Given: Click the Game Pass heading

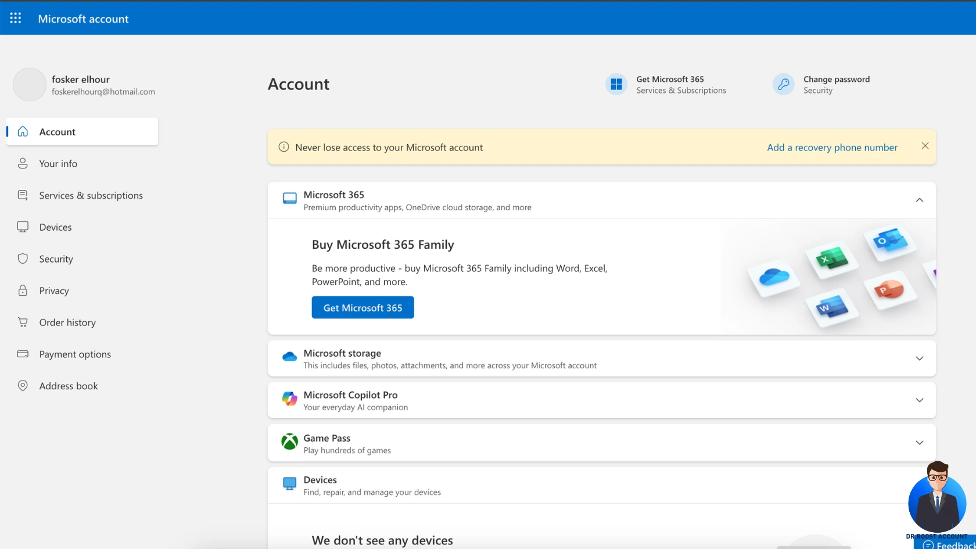Looking at the screenshot, I should pyautogui.click(x=326, y=437).
